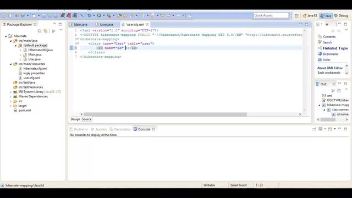Open the Bookmarks help link
This screenshot has height=198, width=352.
331,54
